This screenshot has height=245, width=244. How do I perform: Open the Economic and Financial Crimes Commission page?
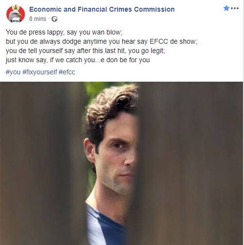pyautogui.click(x=102, y=9)
